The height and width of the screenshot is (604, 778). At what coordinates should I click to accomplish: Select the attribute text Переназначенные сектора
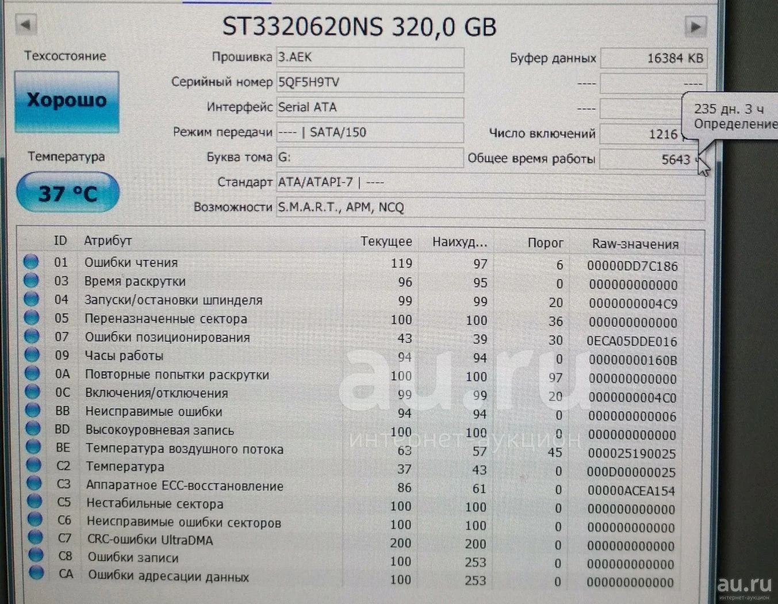coord(166,319)
